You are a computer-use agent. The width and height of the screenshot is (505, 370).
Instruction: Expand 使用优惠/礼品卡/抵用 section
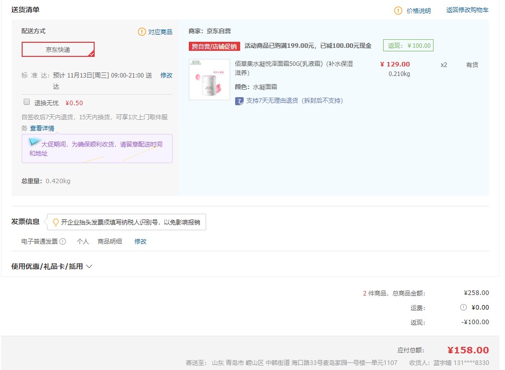click(52, 266)
